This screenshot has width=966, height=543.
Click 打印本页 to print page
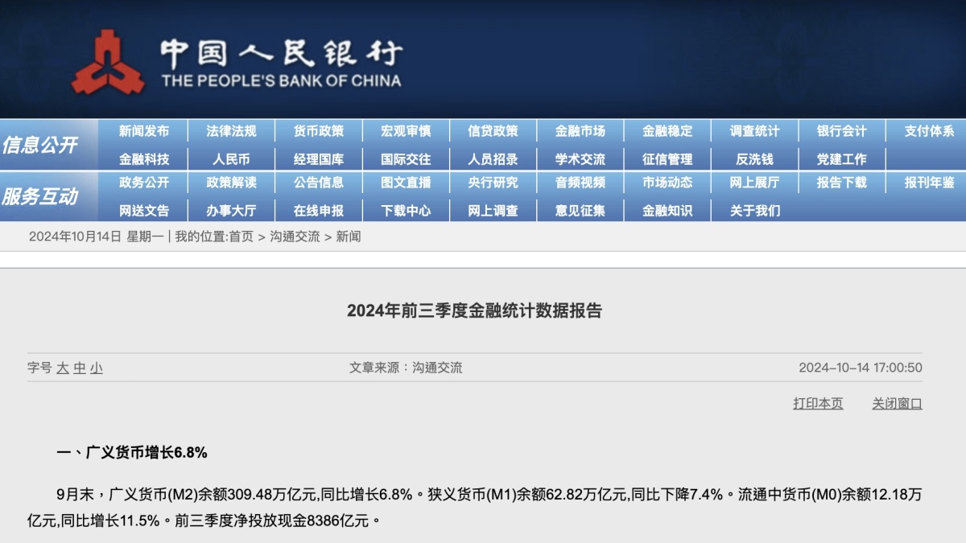(x=818, y=403)
